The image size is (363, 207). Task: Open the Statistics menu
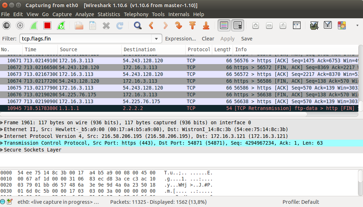(108, 14)
